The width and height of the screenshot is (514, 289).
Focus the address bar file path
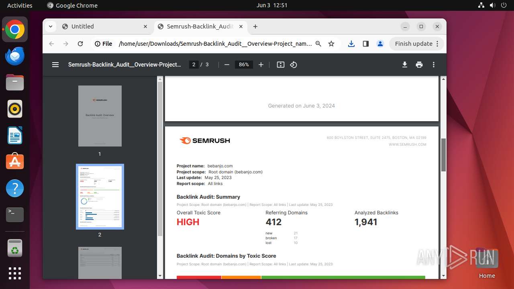pos(215,44)
